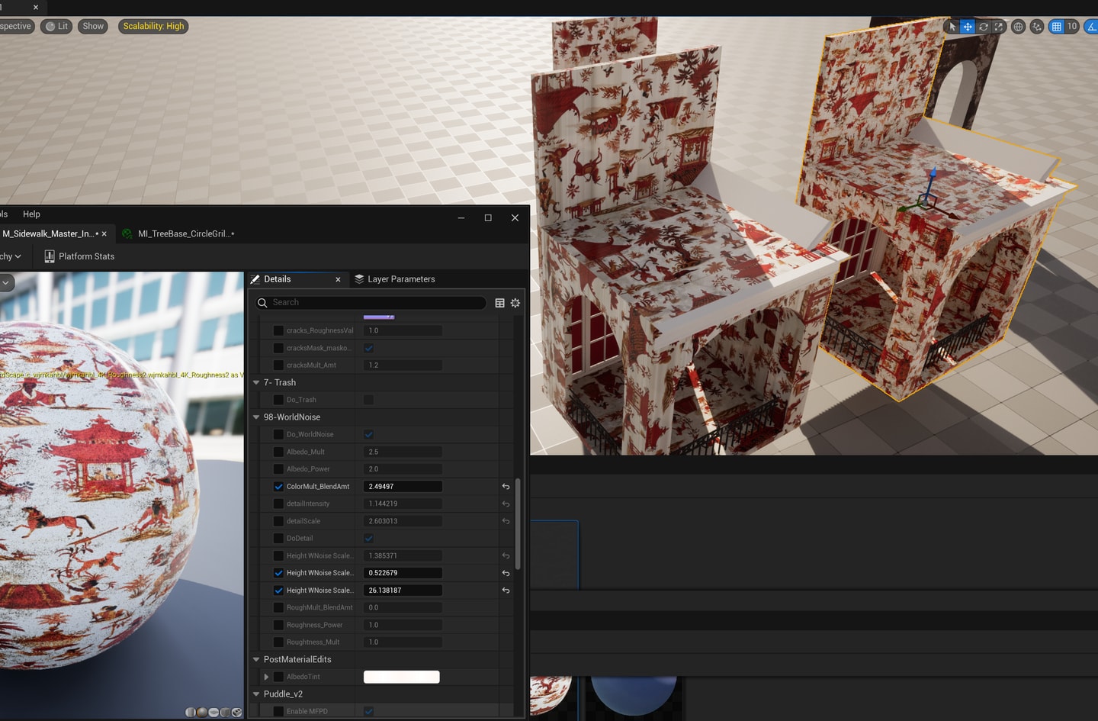Open the Scalability: High dropdown
1098x721 pixels.
tap(153, 26)
